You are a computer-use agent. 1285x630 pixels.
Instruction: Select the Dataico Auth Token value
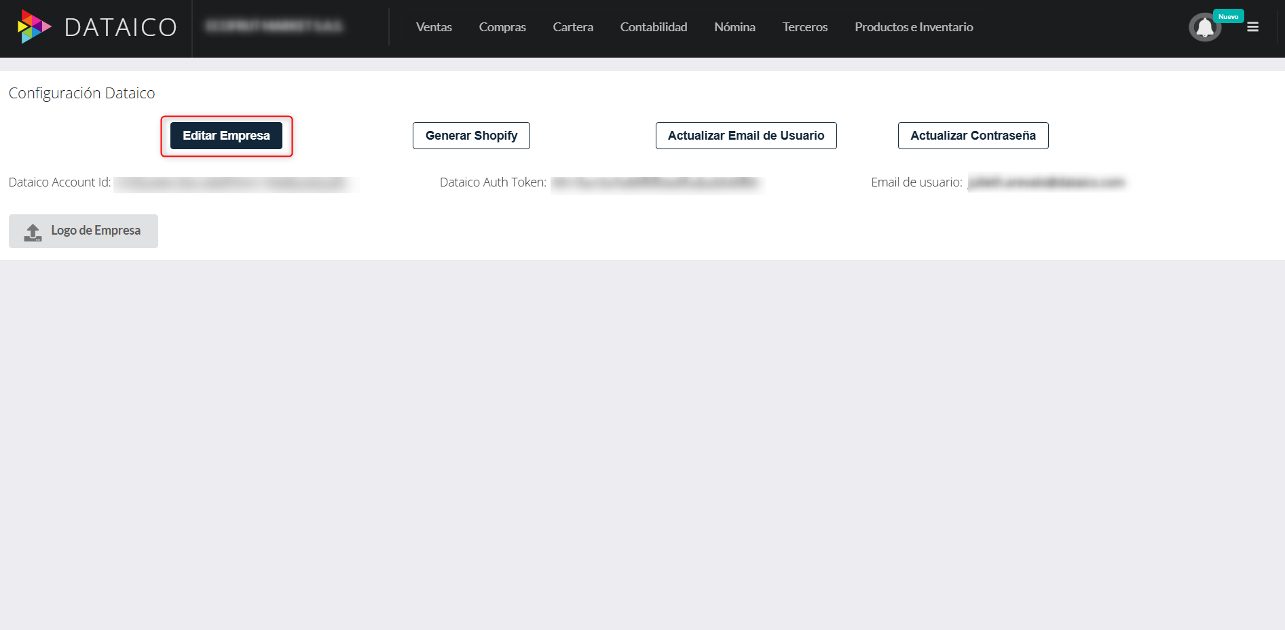656,183
